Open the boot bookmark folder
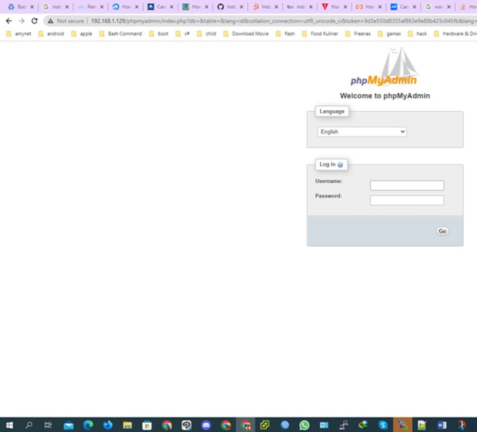477x432 pixels. coord(159,33)
